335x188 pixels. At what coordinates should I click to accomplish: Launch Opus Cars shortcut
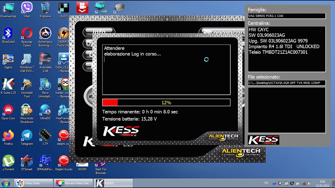[8, 112]
